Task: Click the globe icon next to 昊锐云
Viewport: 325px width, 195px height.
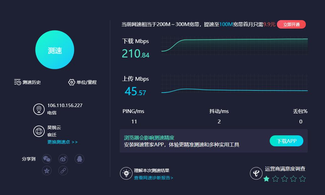Action: 39,131
